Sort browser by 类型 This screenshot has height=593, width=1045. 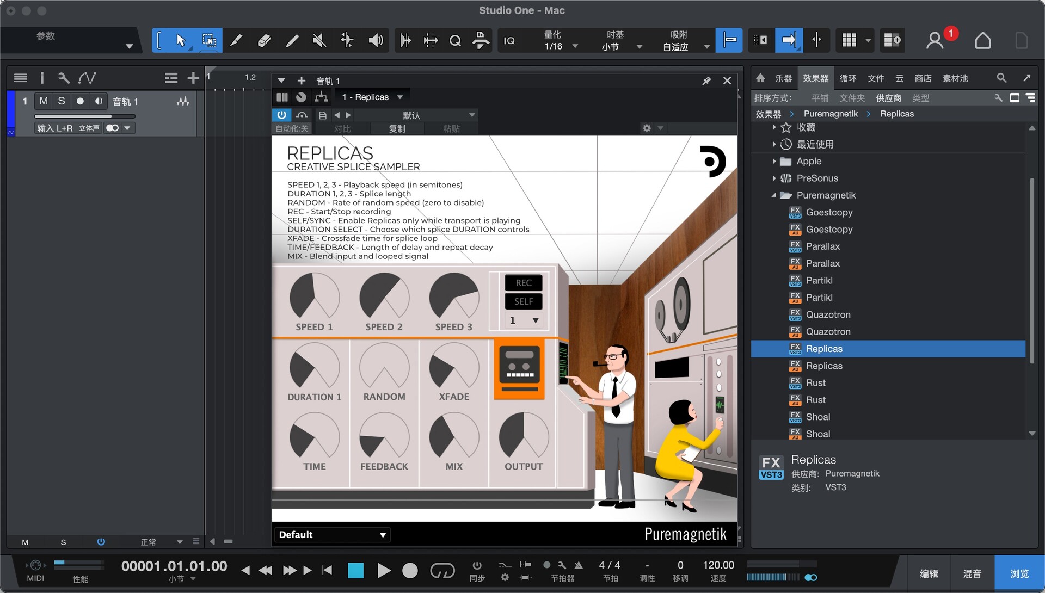point(920,98)
